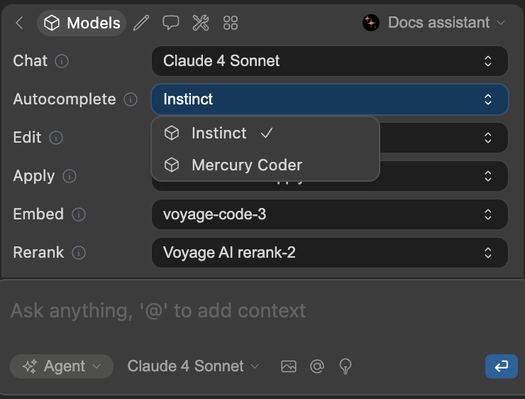This screenshot has width=525, height=399.
Task: Click the back arrow icon
Action: 19,23
